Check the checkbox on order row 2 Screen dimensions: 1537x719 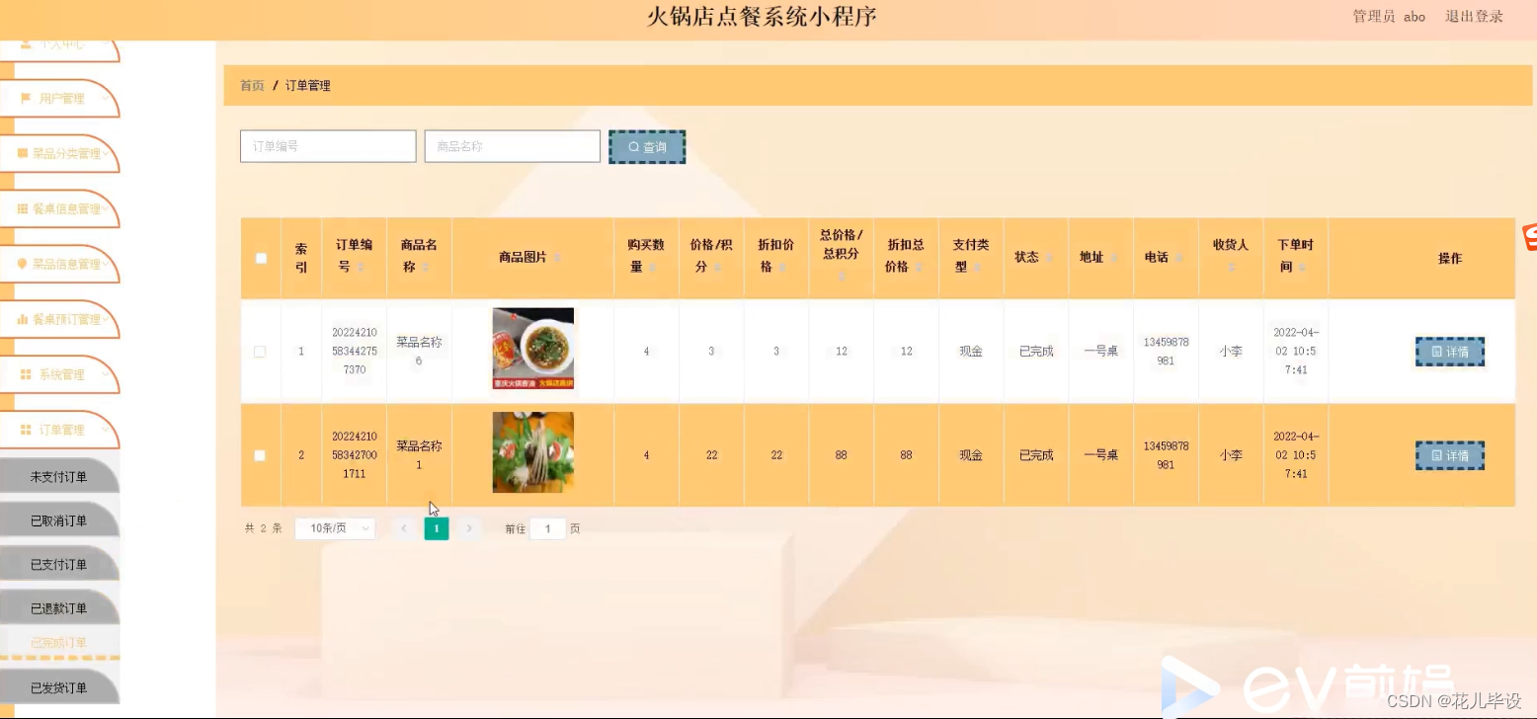[260, 455]
